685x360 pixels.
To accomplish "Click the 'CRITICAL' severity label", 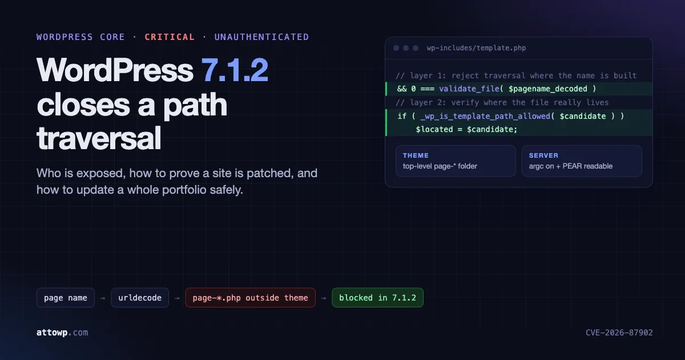I will 170,37.
